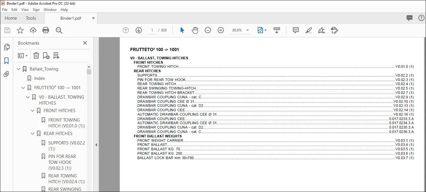Switch to the Tools tab
This screenshot has height=192, width=426.
(x=31, y=18)
